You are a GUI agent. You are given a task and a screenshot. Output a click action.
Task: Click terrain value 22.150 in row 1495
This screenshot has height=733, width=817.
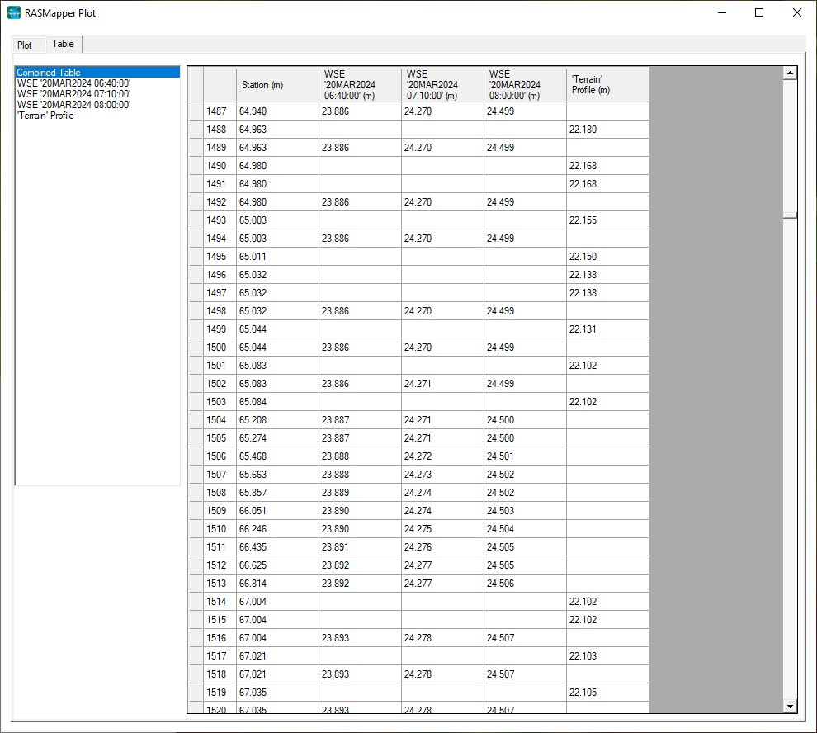coord(607,257)
